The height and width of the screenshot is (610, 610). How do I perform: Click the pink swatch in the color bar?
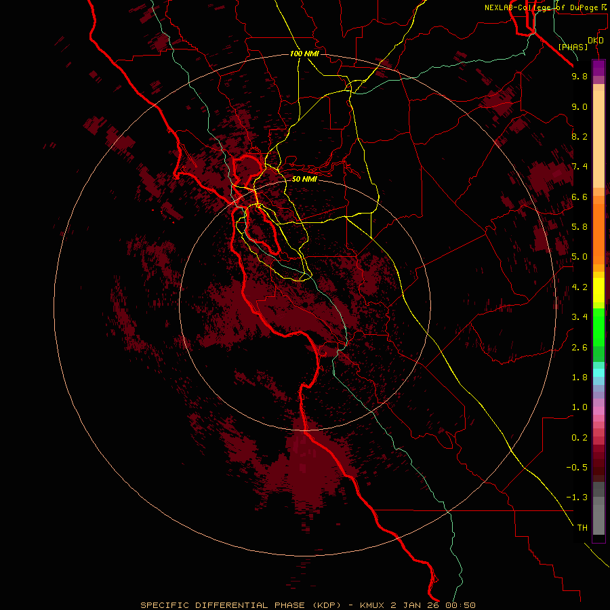[598, 411]
